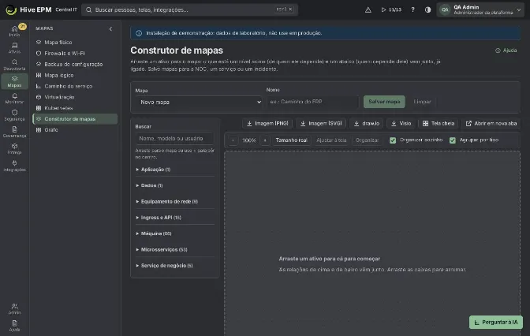
Task: Download map as Imagem (SVG)
Action: [321, 123]
